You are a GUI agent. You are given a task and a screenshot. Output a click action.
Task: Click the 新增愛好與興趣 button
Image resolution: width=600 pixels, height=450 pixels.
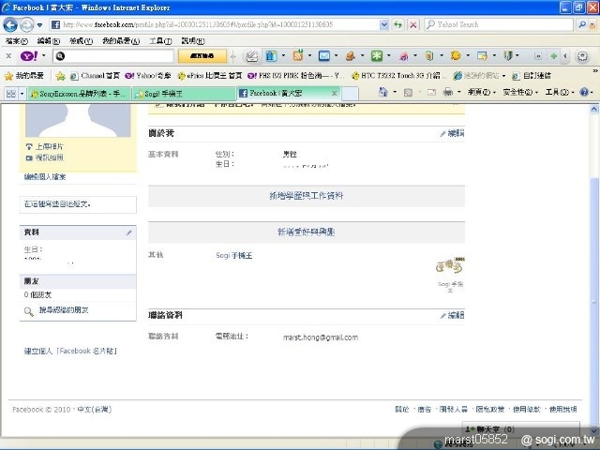tap(307, 232)
